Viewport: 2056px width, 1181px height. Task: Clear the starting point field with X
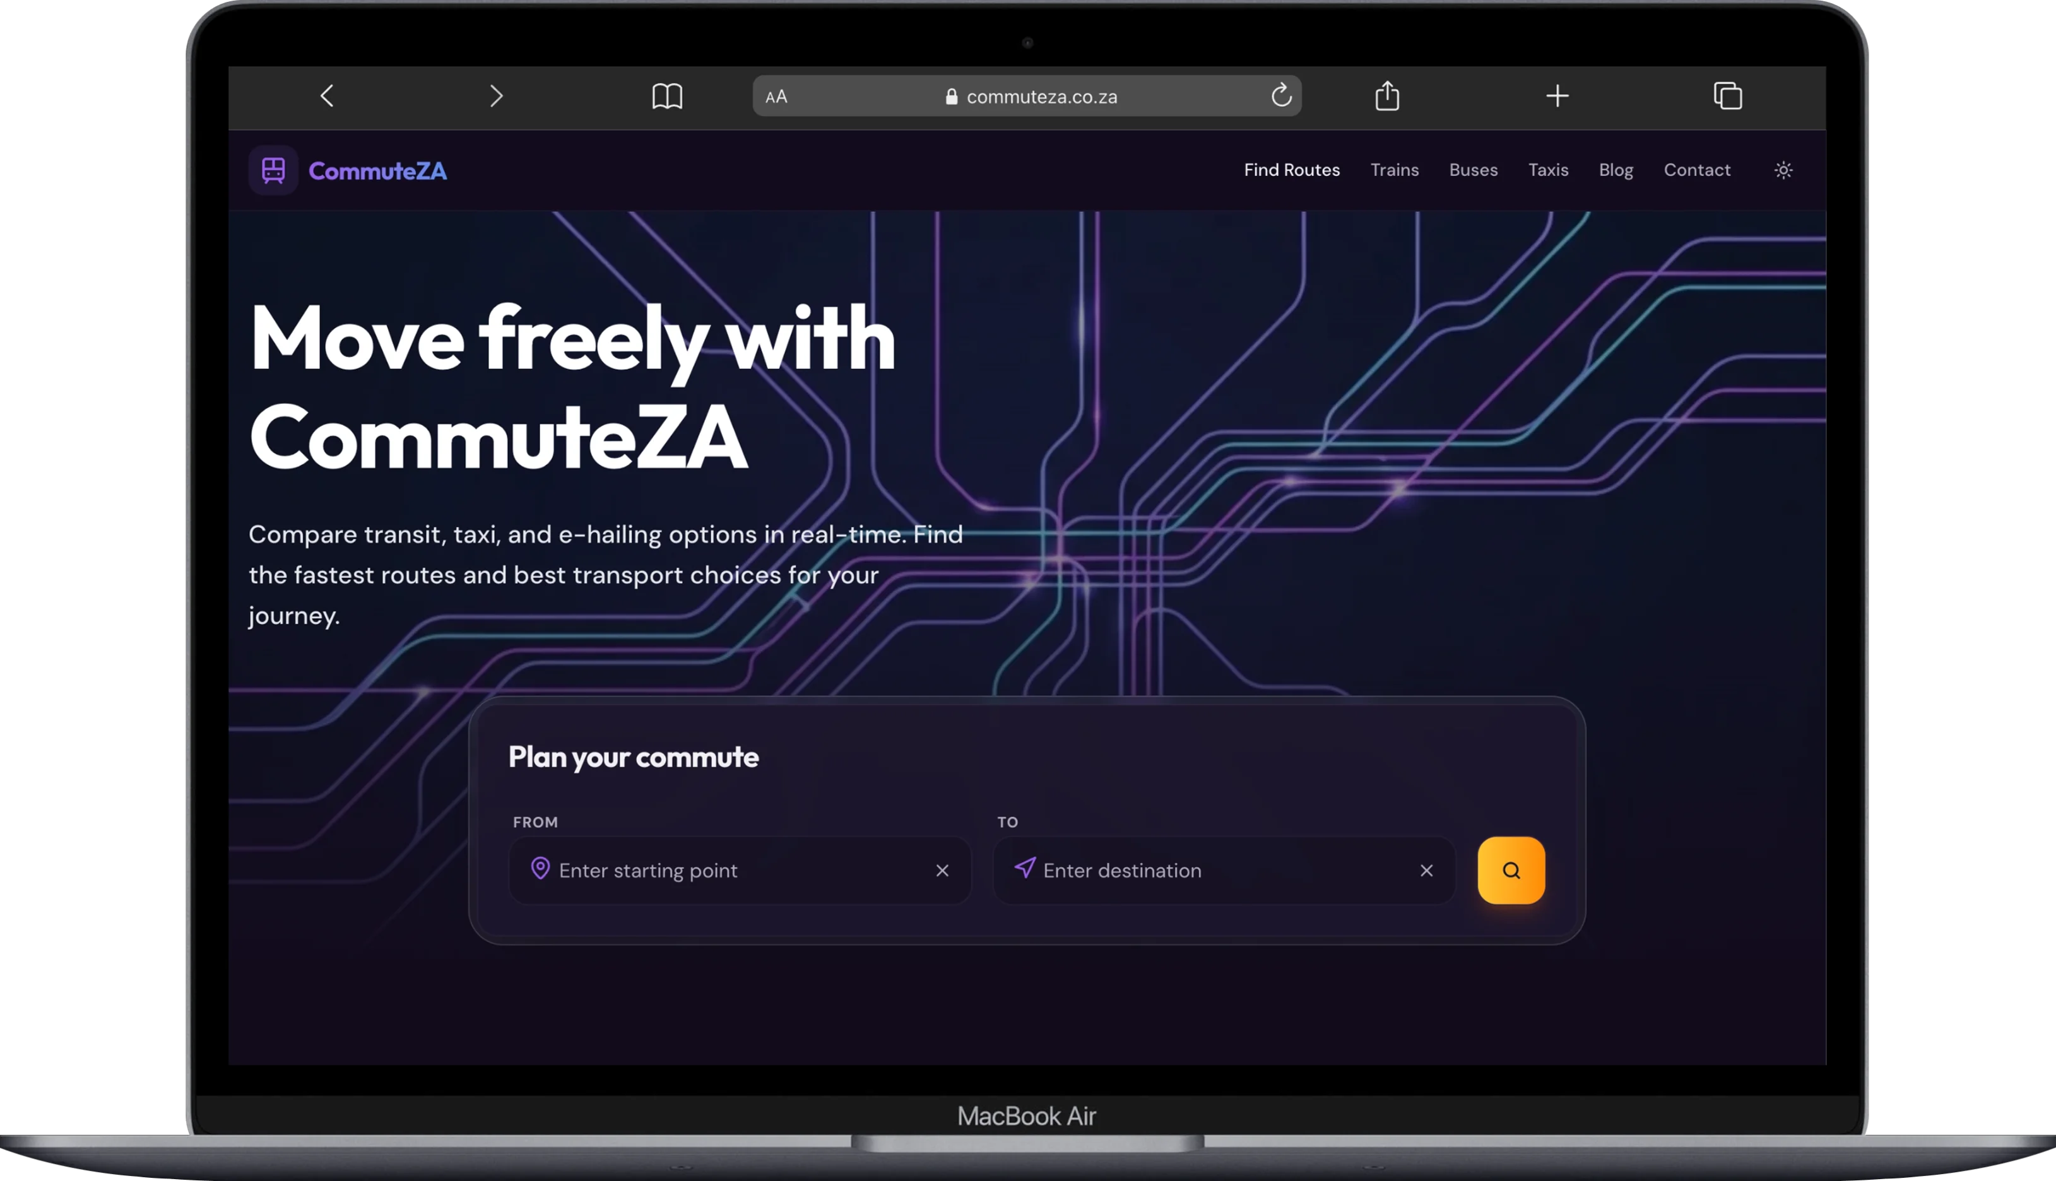pyautogui.click(x=942, y=871)
